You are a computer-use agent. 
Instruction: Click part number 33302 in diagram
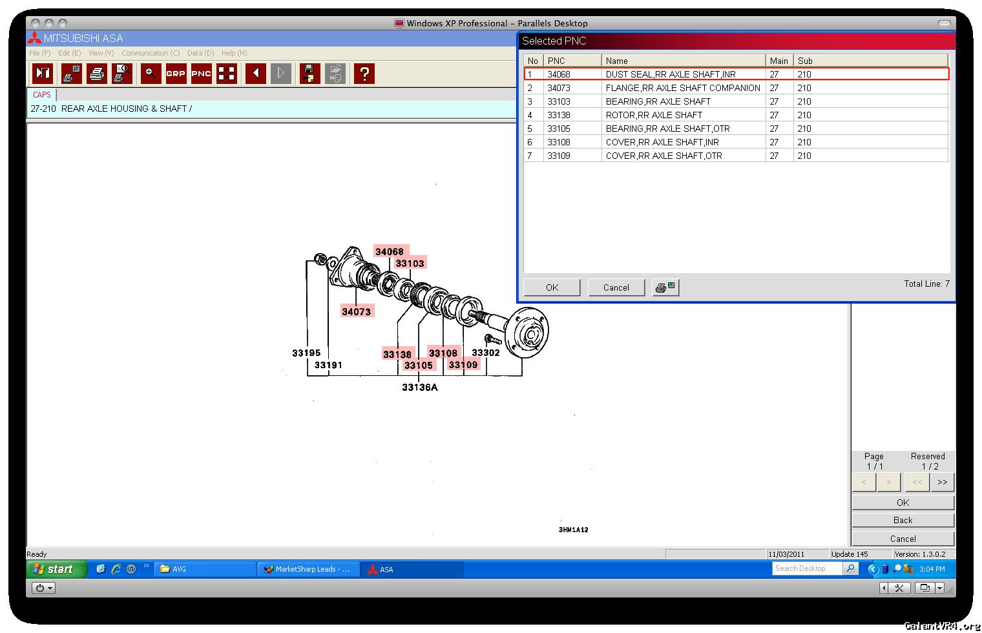tap(486, 353)
